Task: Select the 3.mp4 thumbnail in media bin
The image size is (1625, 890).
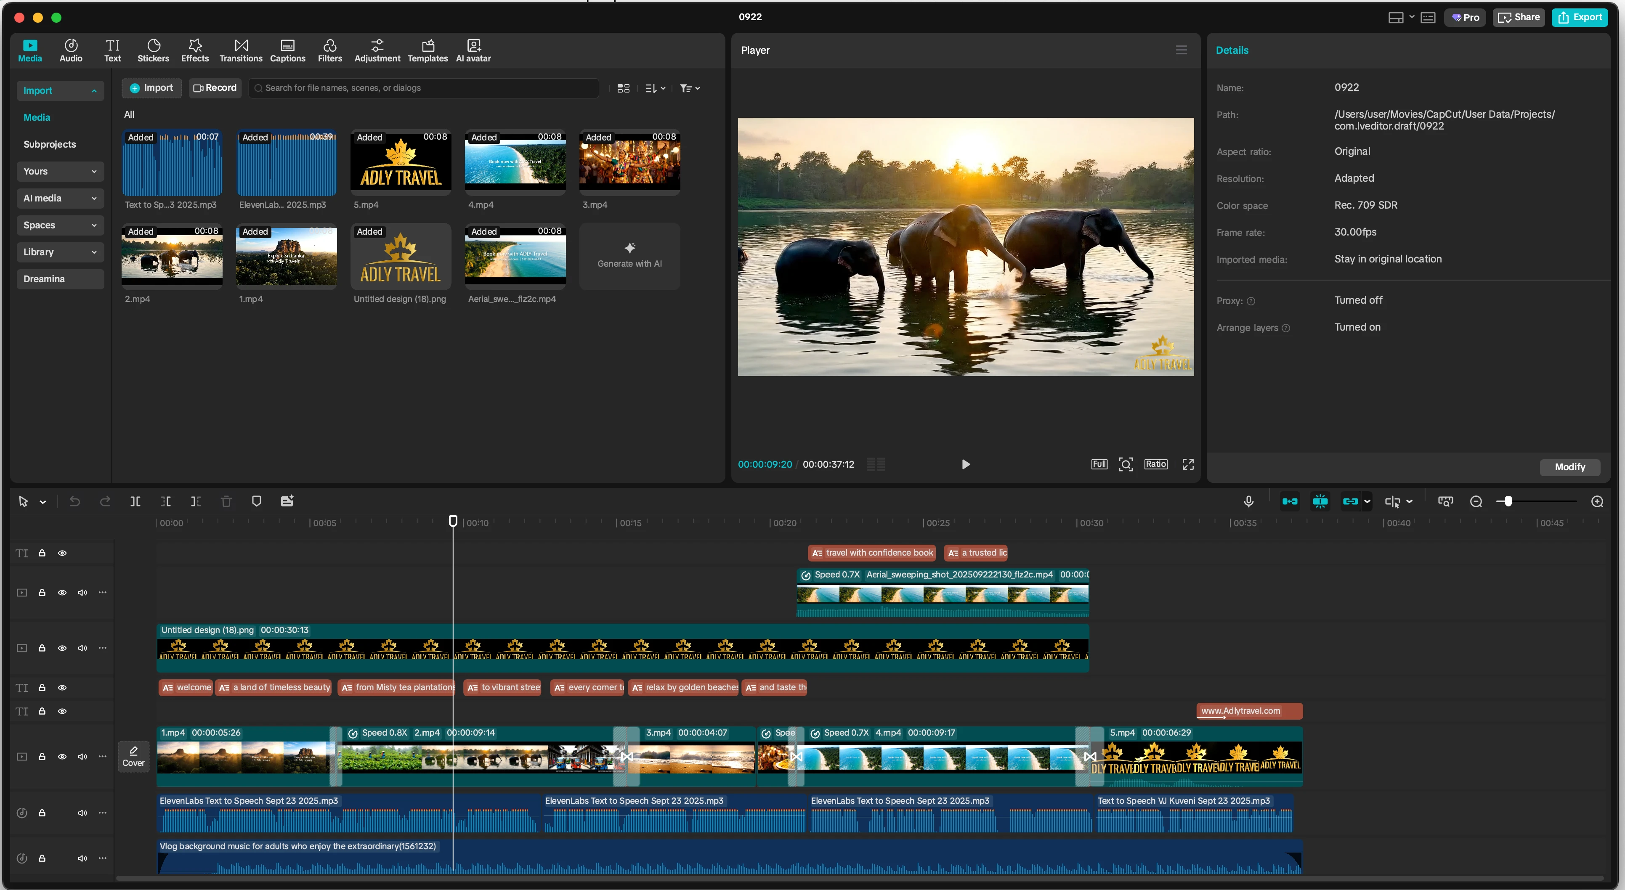Action: (629, 163)
